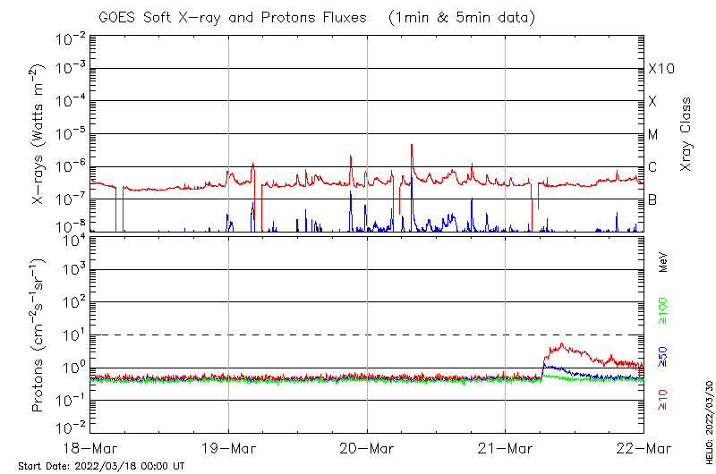Screen dimensions: 716x474
Task: Click the green ≥100 MeV legend label
Action: 663,309
